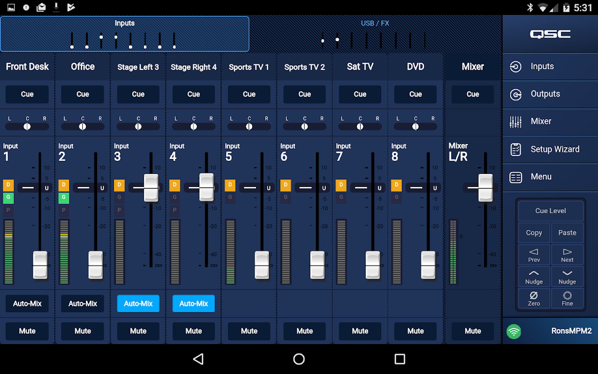598x374 pixels.
Task: Click the Sports TV 2 channel name
Action: [305, 67]
